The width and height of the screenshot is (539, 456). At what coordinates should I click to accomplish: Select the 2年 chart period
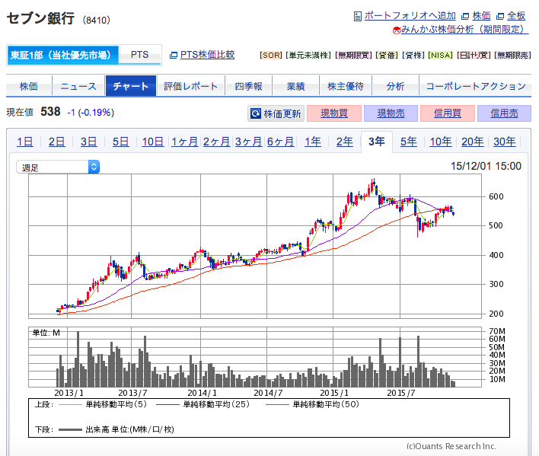click(x=344, y=142)
